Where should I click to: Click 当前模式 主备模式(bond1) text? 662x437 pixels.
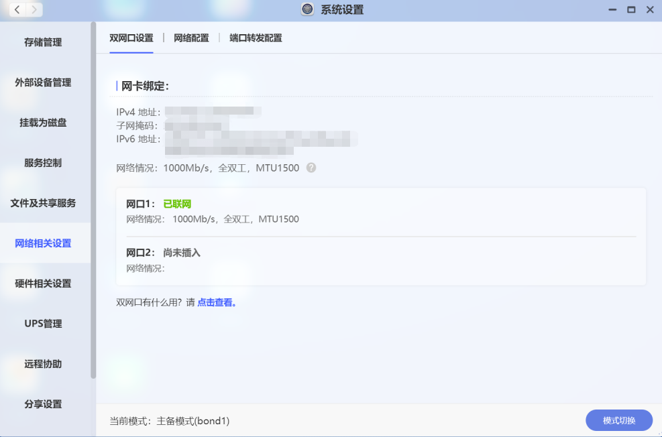point(169,421)
